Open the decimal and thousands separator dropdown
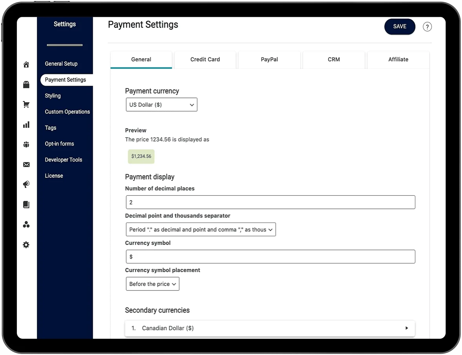 [201, 230]
